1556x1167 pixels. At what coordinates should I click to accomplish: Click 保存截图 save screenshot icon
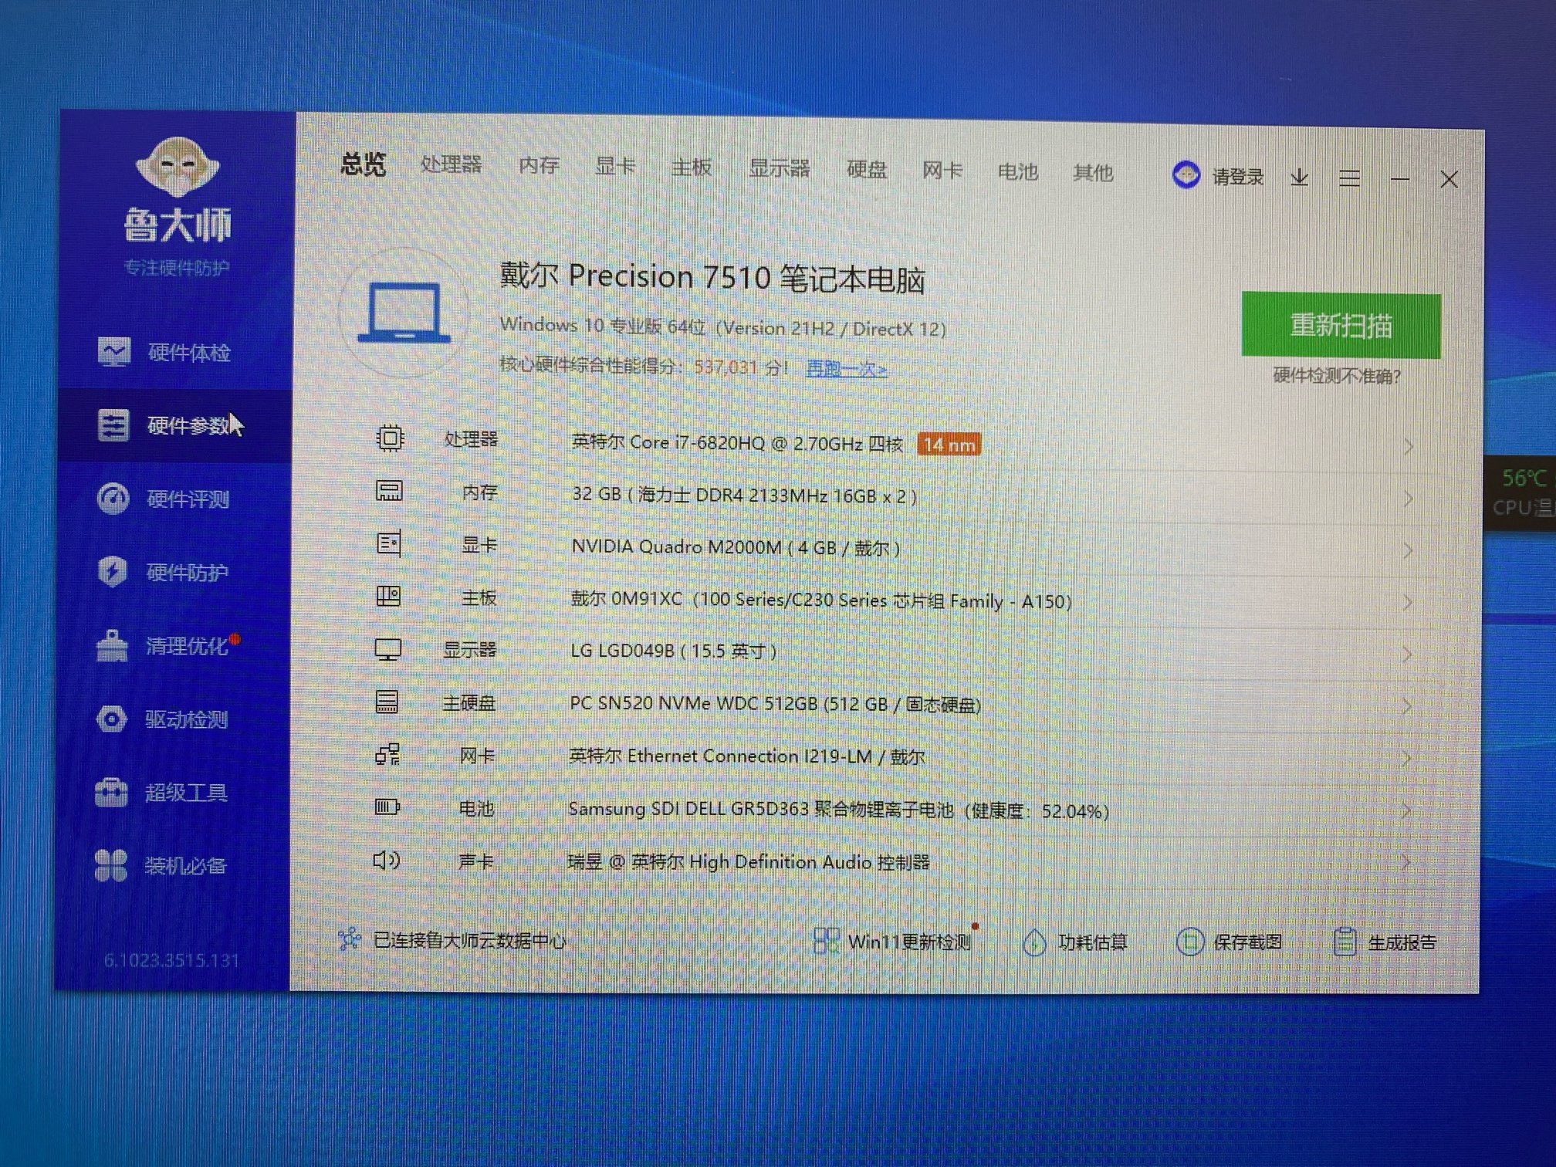1190,942
